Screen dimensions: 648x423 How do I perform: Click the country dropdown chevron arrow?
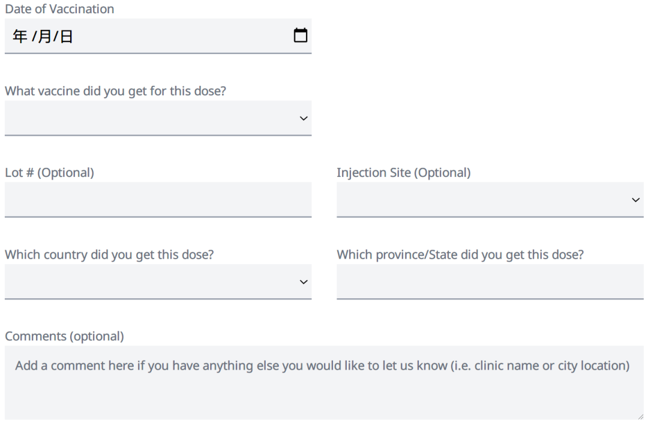tap(304, 282)
